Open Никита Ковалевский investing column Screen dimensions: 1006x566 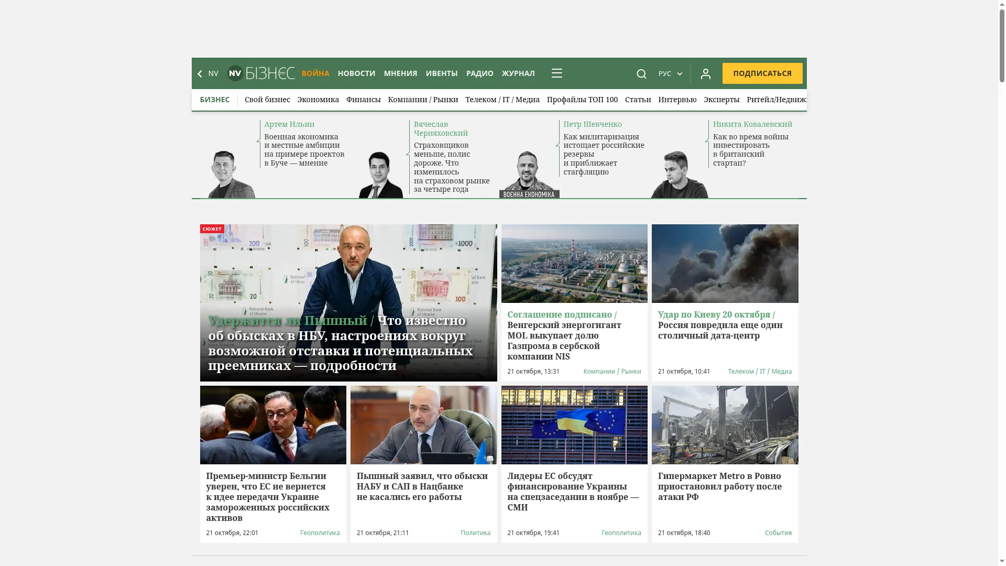[750, 150]
